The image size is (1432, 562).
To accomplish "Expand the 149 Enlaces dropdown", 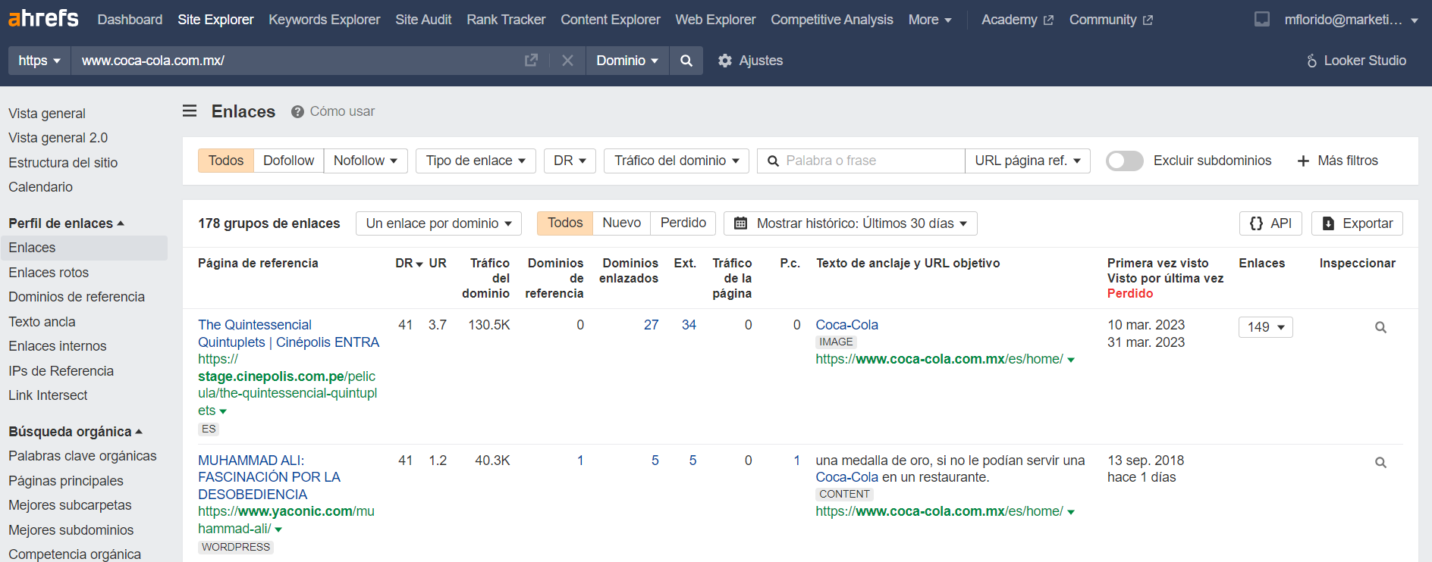I will pos(1266,327).
